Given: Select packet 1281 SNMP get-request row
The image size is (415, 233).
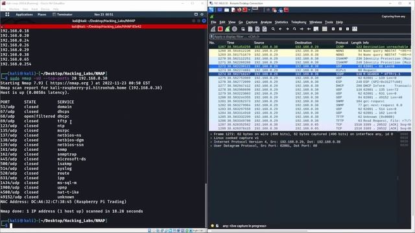Looking at the screenshot, I should tap(310, 101).
